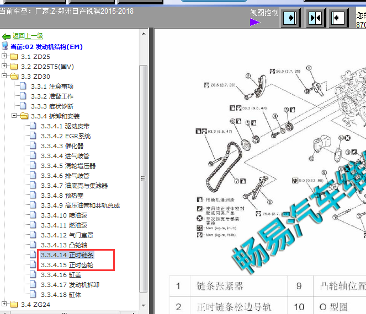Open 3.3.3 症状诊断 document
Viewport: 366px width, 314px height.
[52, 106]
